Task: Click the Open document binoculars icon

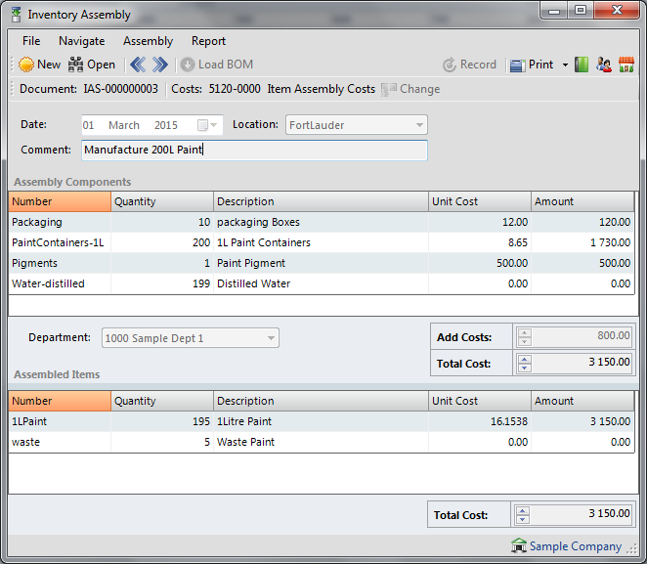Action: pos(76,65)
